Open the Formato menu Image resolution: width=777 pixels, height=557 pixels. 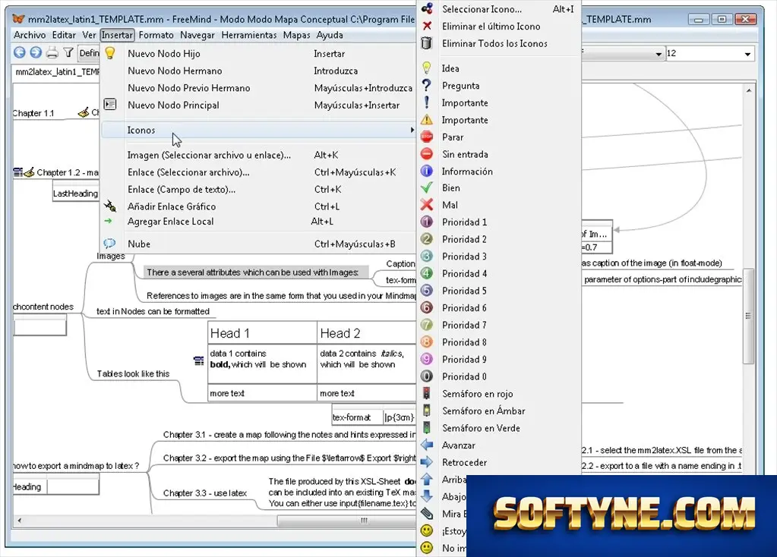(156, 35)
